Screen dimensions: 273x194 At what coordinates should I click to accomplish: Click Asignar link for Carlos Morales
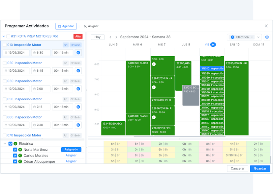coord(71,156)
